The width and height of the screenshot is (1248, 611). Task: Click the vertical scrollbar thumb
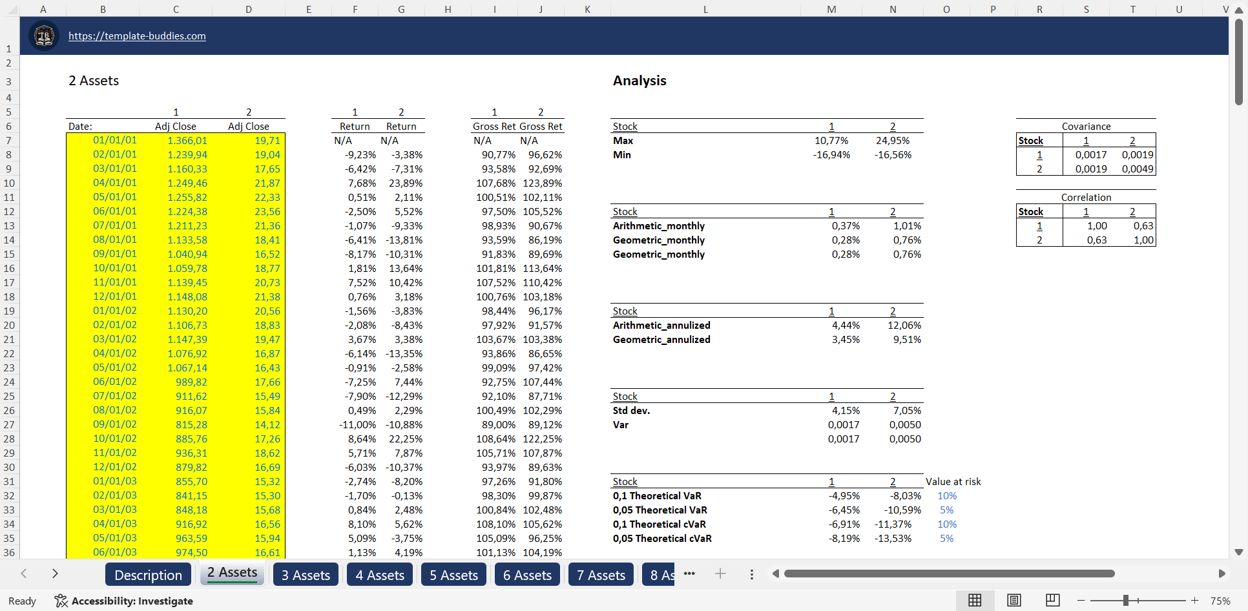point(1238,62)
